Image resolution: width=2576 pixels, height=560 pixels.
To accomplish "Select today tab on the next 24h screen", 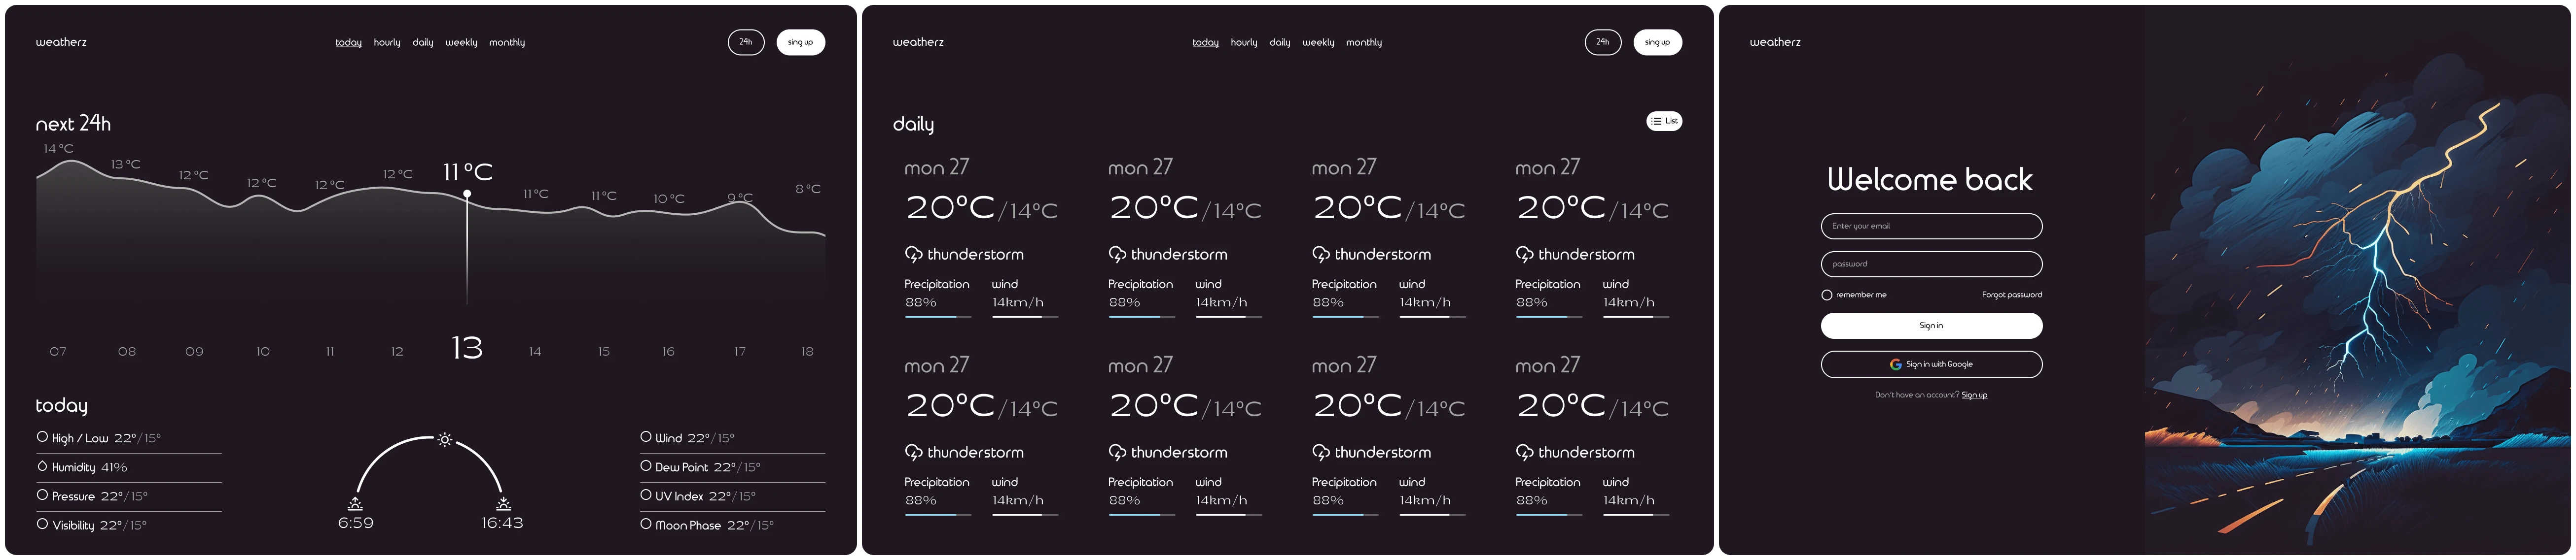I will [348, 42].
